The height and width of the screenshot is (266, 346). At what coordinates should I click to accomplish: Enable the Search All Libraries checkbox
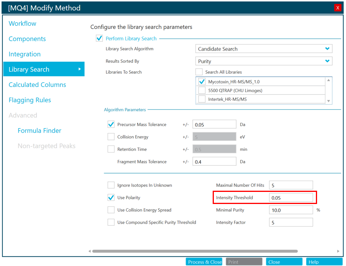pos(199,72)
